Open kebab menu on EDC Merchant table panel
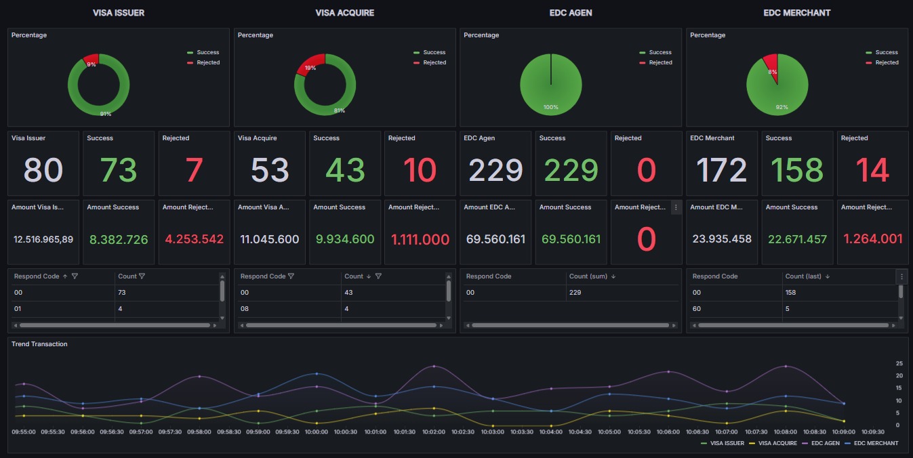Viewport: 913px width, 458px height. pos(901,276)
